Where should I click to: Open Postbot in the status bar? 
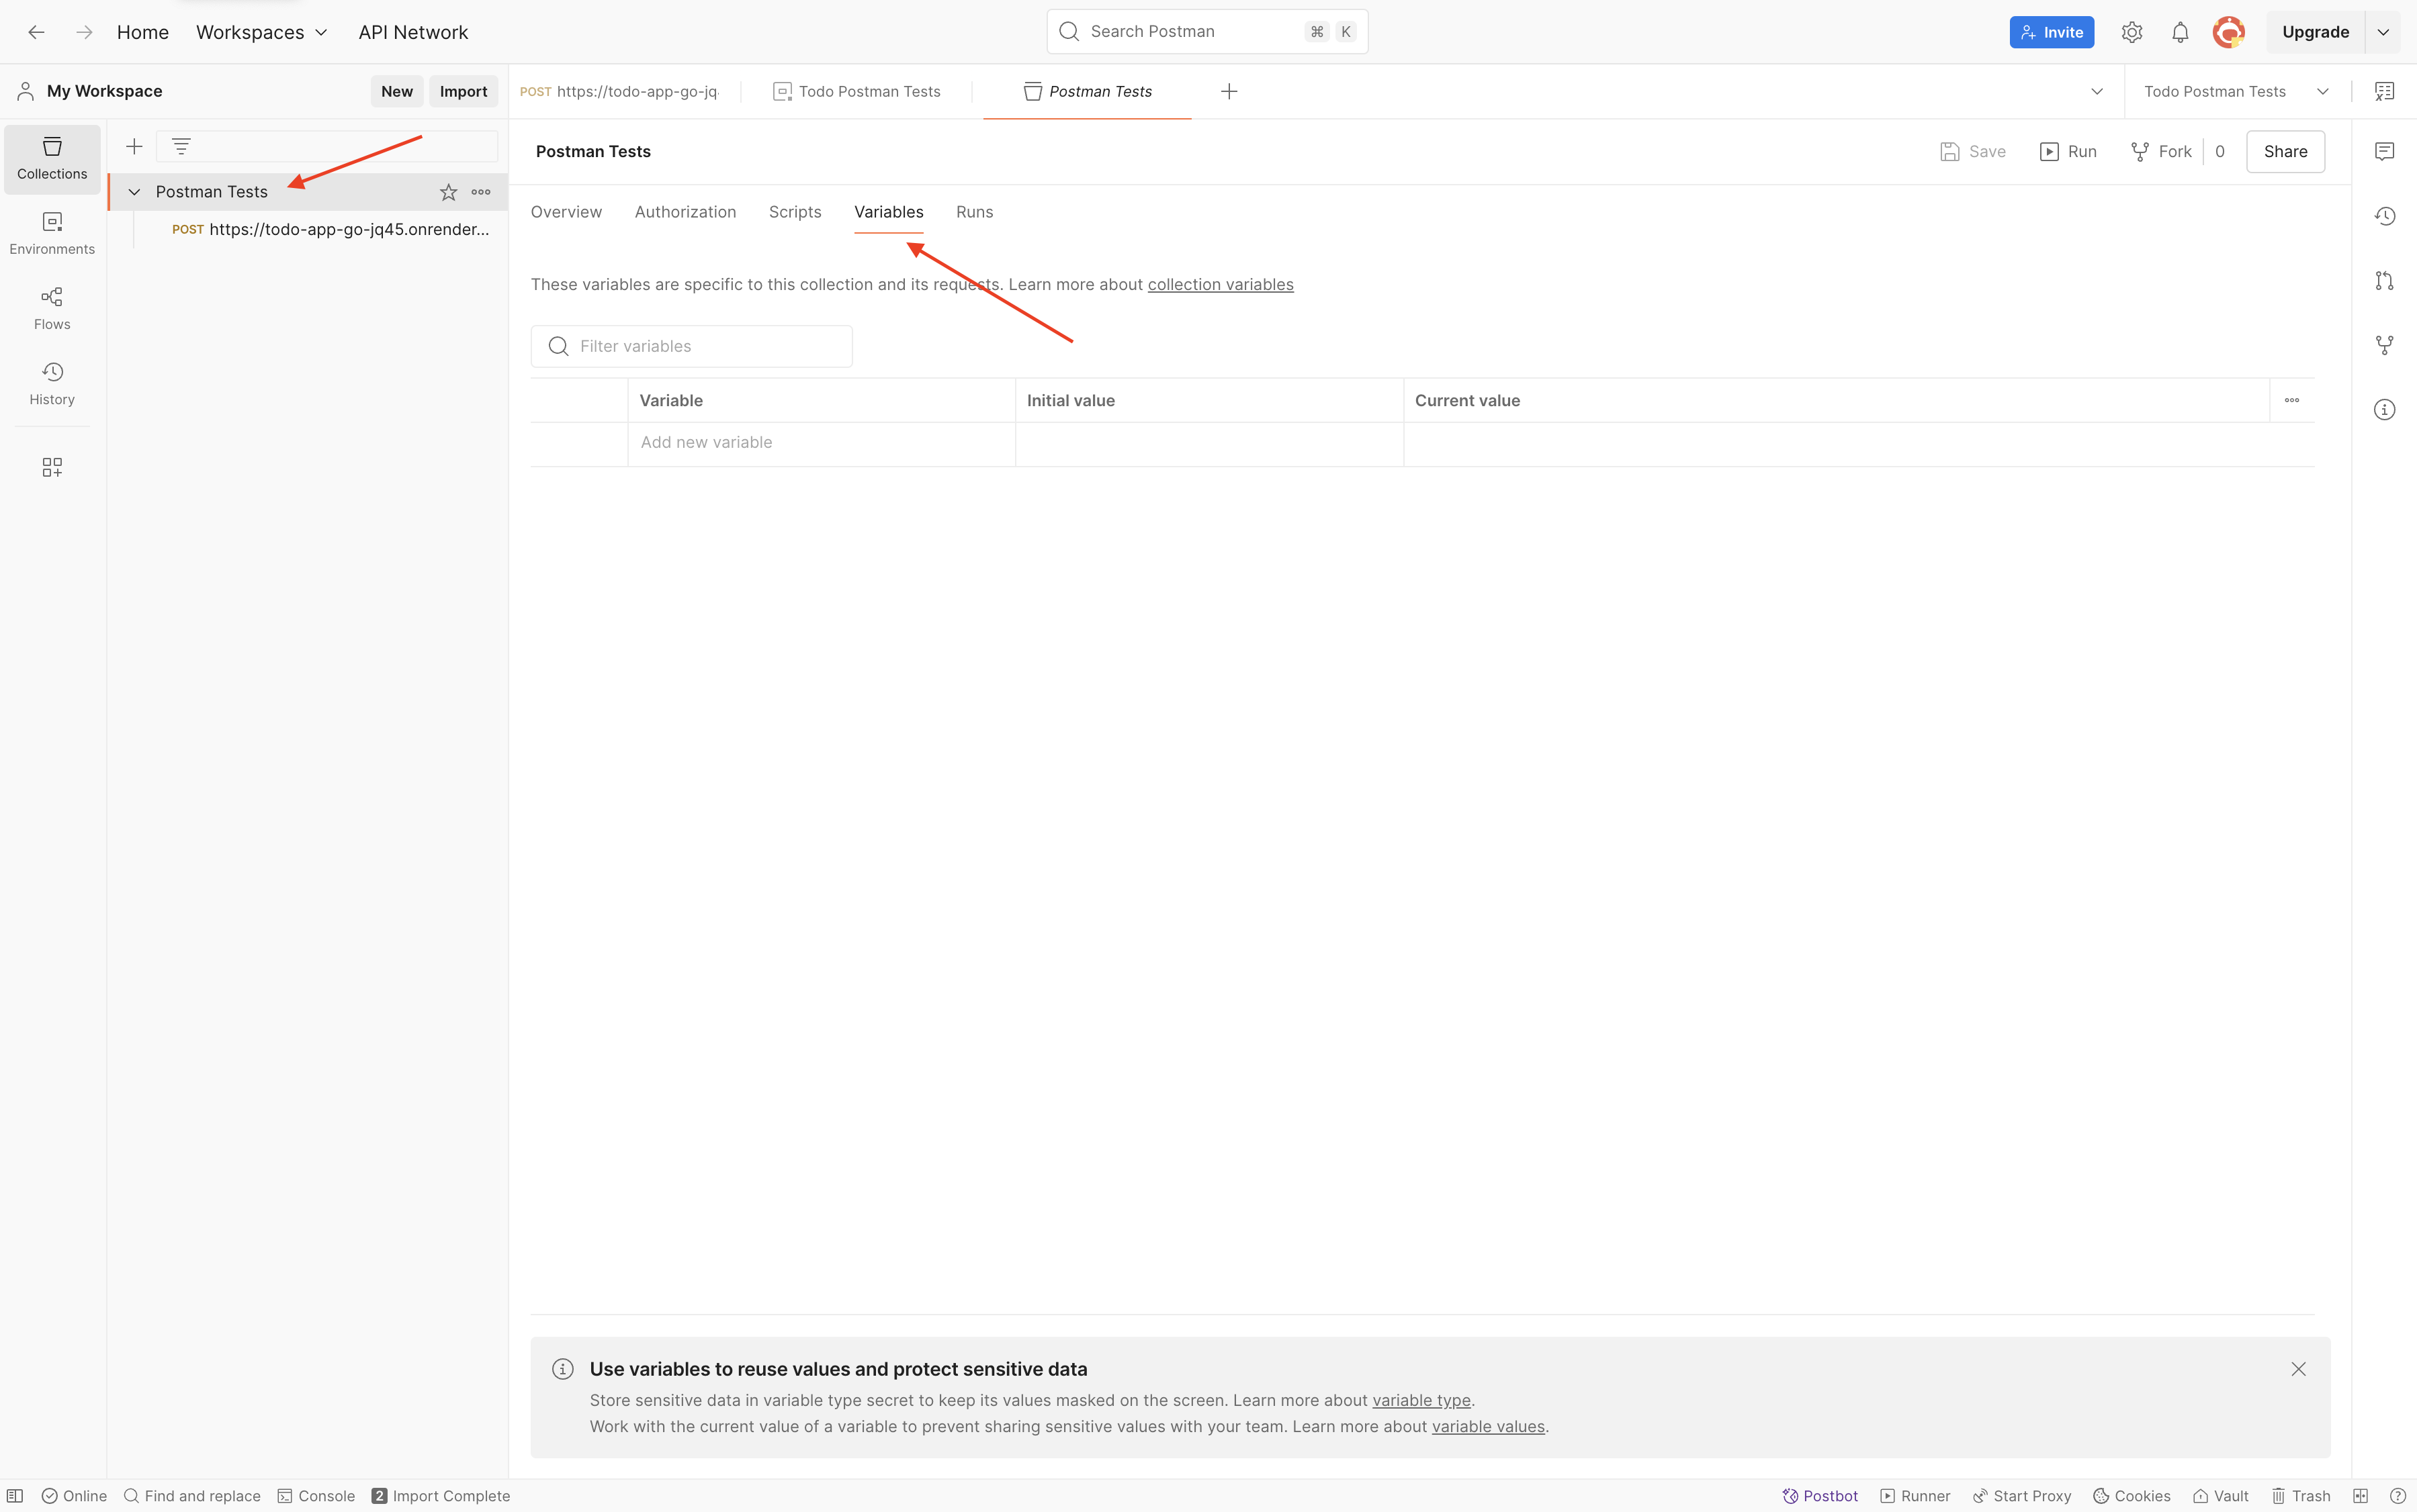click(x=1820, y=1496)
